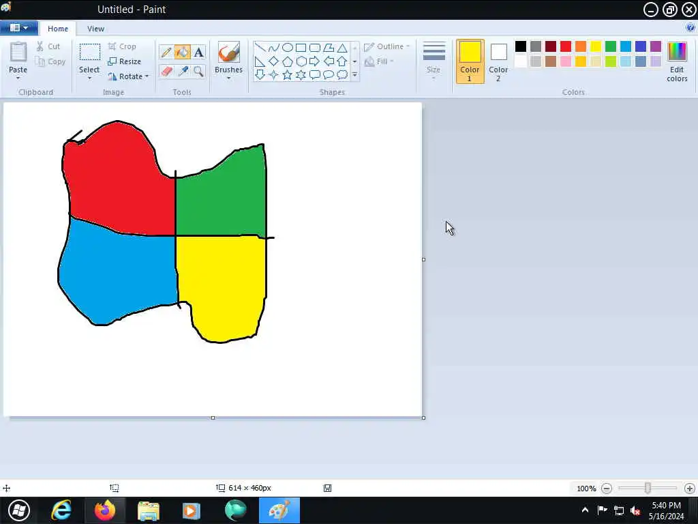Click the Zoom out minus button
This screenshot has width=698, height=524.
(606, 489)
